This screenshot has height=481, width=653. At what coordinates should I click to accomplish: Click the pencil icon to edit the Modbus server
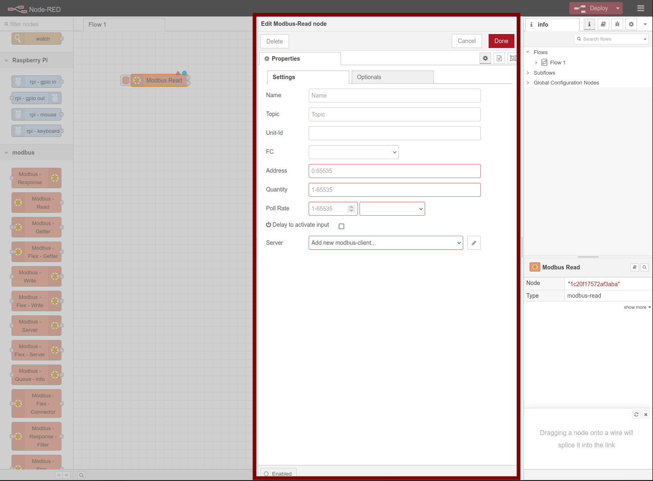(x=474, y=243)
